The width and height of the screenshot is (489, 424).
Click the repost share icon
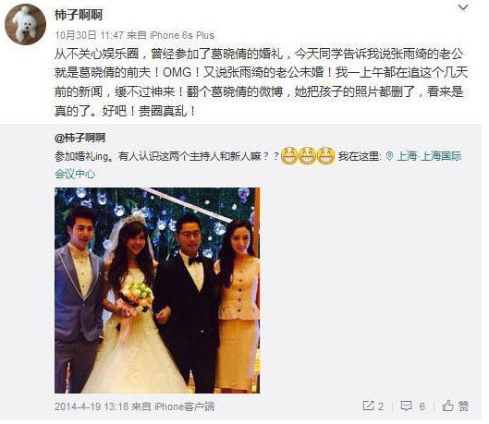coord(368,406)
